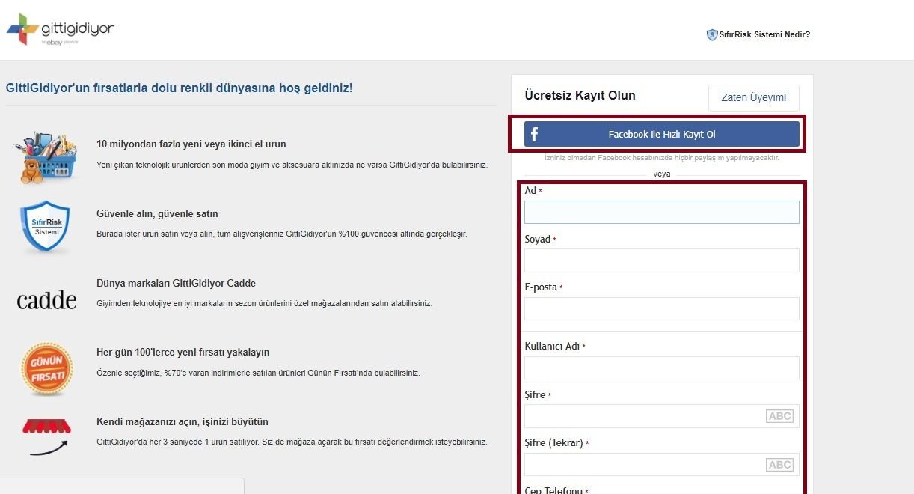The width and height of the screenshot is (914, 494).
Task: Click the heading 'Kendi mağazanızı açın, işinizi büyütün'
Action: click(x=182, y=421)
